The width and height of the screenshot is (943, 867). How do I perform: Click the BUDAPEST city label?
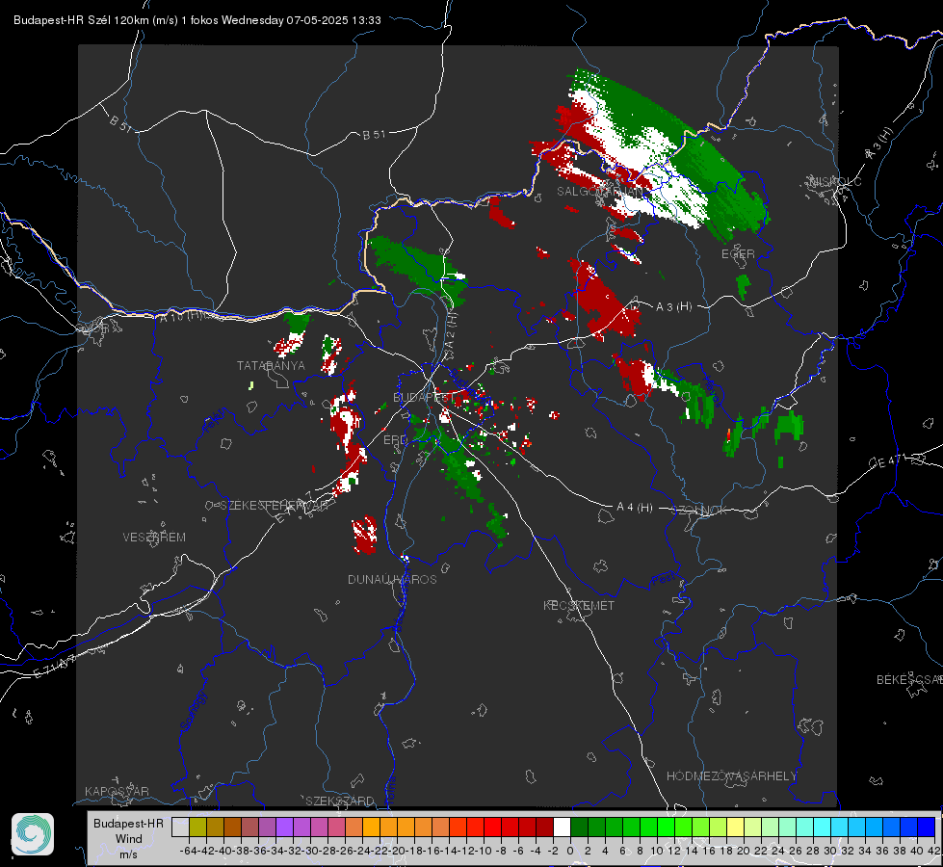pos(423,397)
